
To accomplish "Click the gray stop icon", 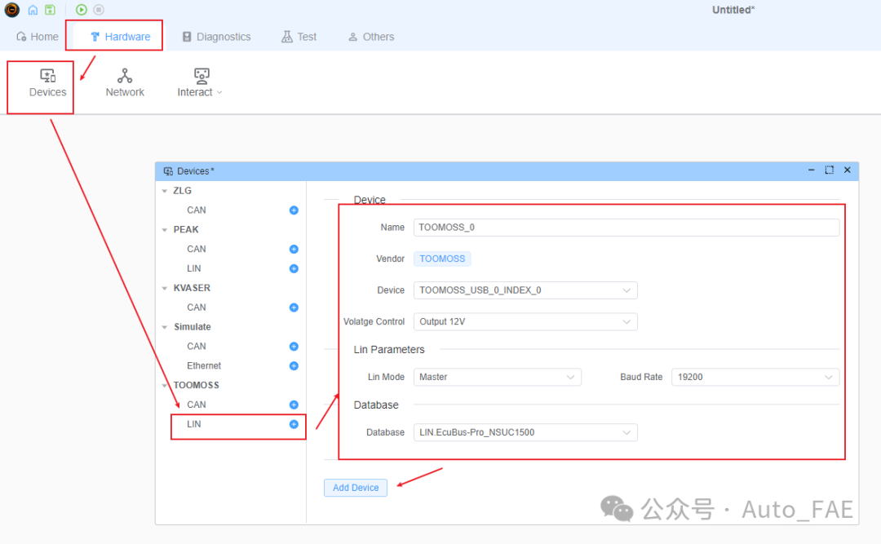I will 99,10.
